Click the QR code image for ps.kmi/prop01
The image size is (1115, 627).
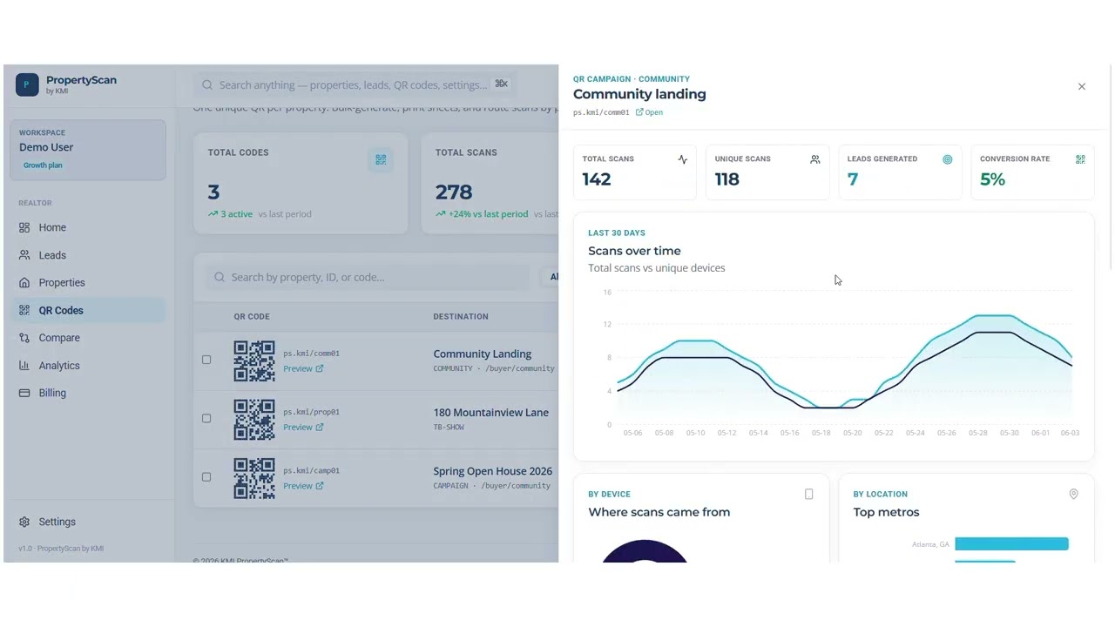pyautogui.click(x=254, y=419)
